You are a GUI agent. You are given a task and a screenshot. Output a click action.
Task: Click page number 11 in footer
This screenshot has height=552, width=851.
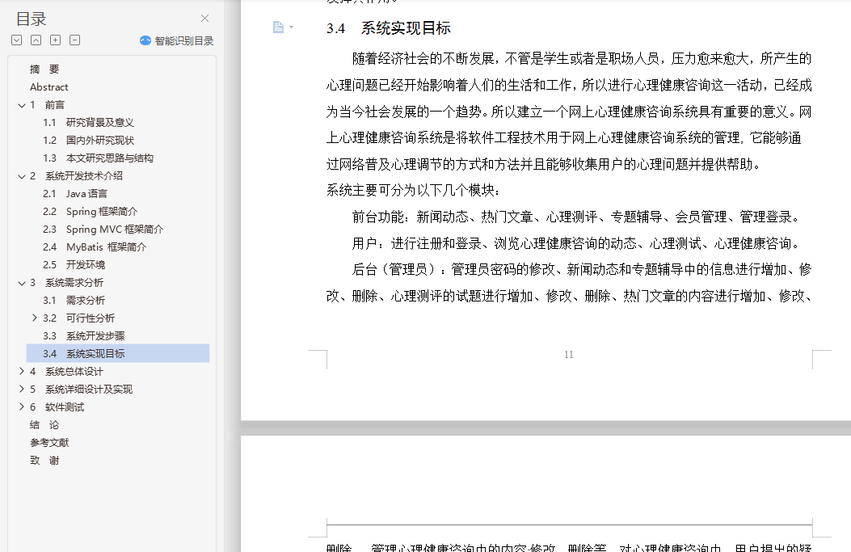click(x=569, y=355)
